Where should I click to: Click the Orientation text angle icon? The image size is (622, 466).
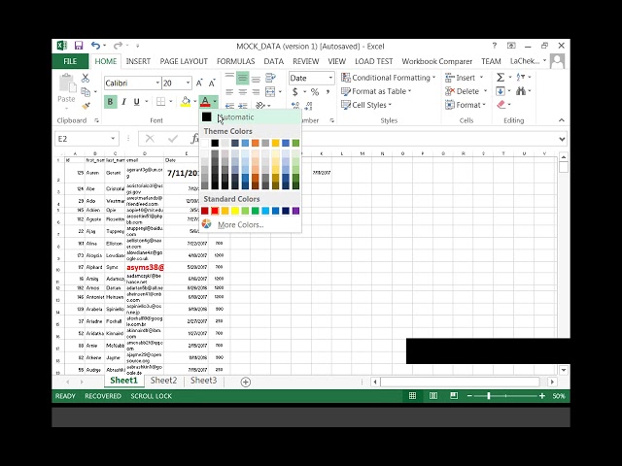260,106
